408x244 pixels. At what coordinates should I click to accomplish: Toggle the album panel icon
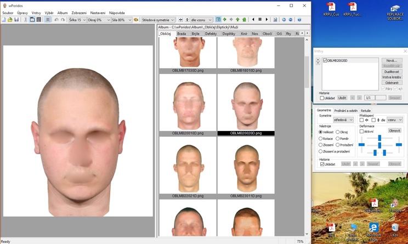pyautogui.click(x=218, y=20)
